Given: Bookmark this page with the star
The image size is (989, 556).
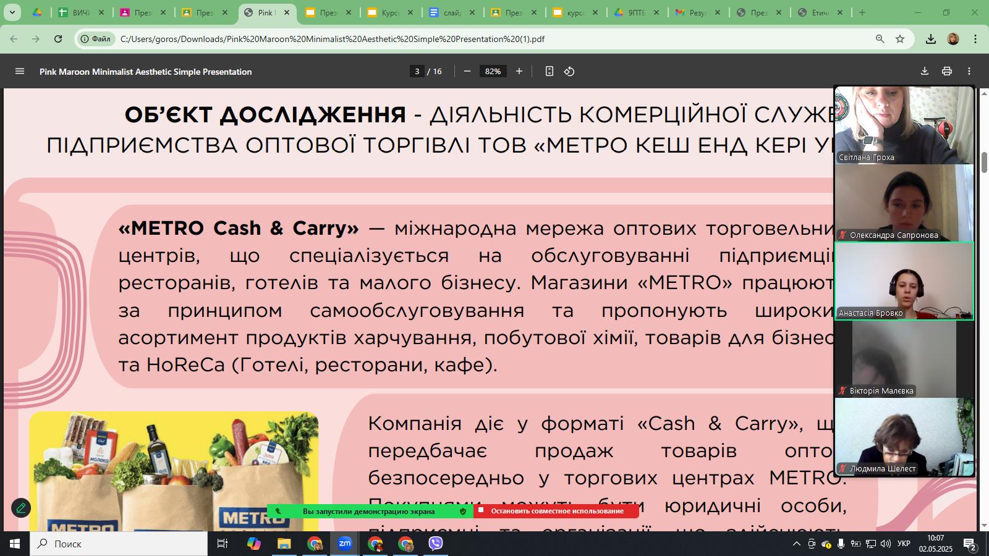Looking at the screenshot, I should [x=900, y=39].
